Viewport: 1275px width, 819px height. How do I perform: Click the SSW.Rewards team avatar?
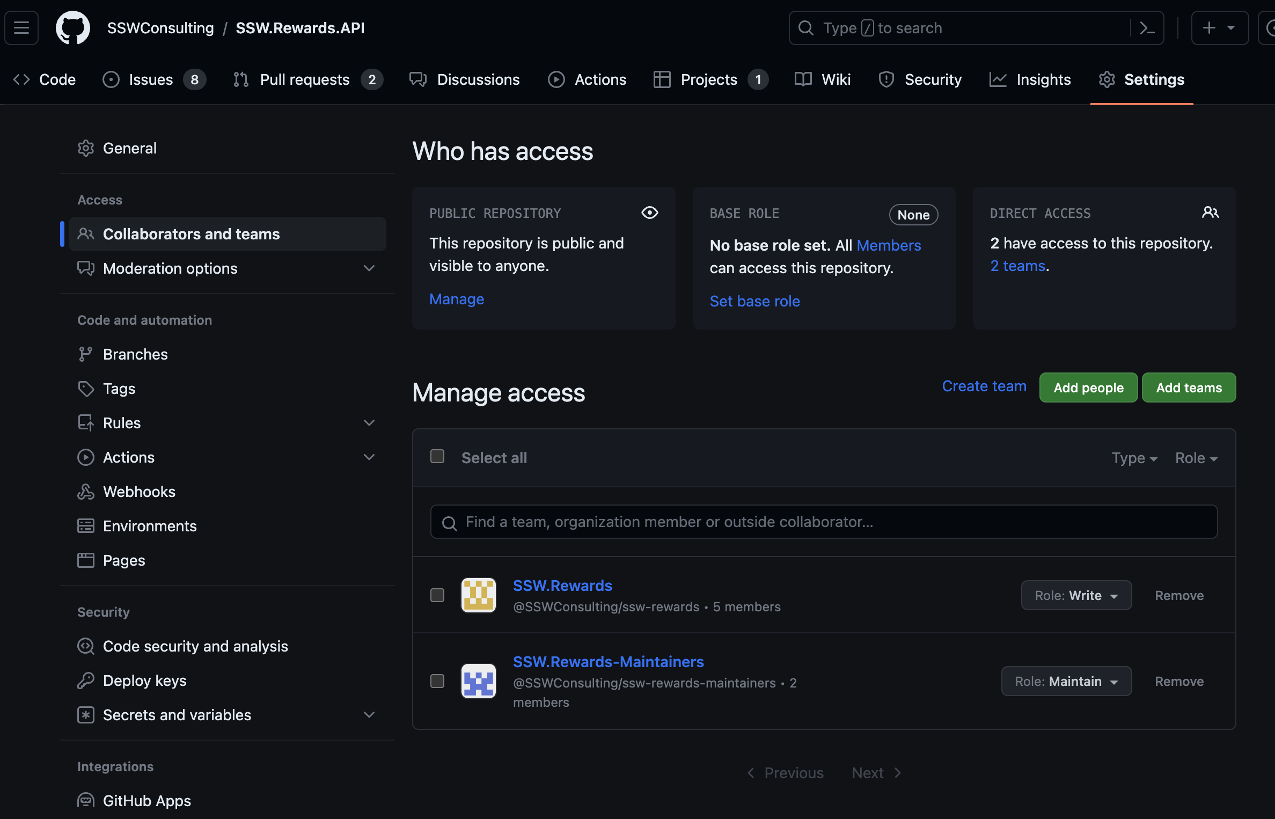coord(478,595)
